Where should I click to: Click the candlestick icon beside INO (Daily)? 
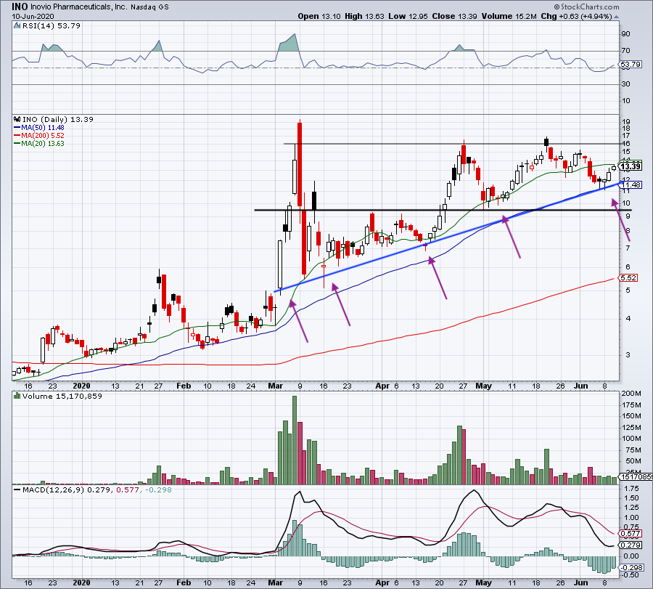point(17,119)
